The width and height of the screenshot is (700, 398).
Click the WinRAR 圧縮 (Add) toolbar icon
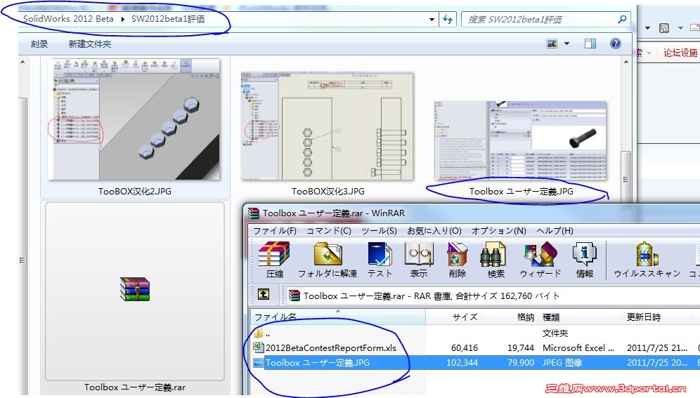click(x=273, y=254)
